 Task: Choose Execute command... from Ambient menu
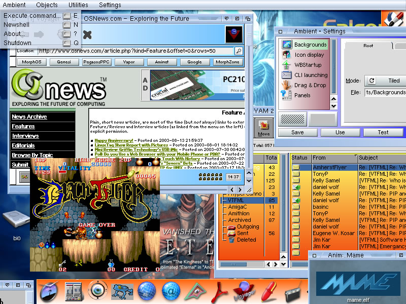[41, 16]
